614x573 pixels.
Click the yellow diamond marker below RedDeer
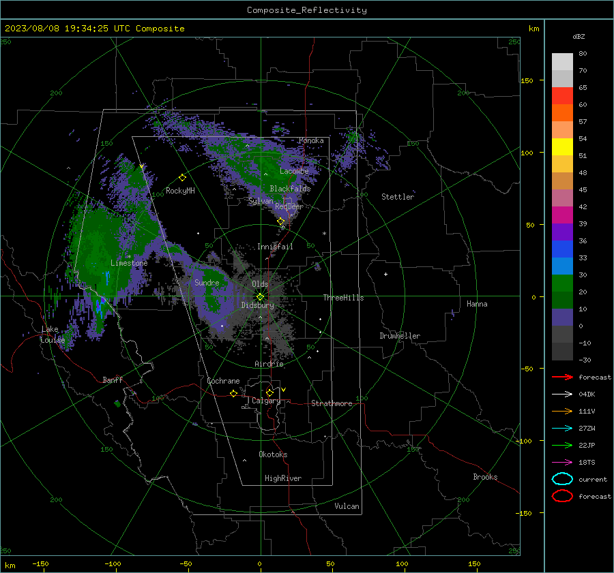click(x=281, y=221)
